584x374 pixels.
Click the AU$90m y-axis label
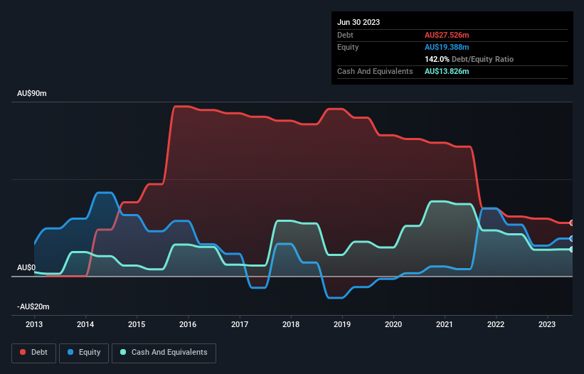[32, 93]
